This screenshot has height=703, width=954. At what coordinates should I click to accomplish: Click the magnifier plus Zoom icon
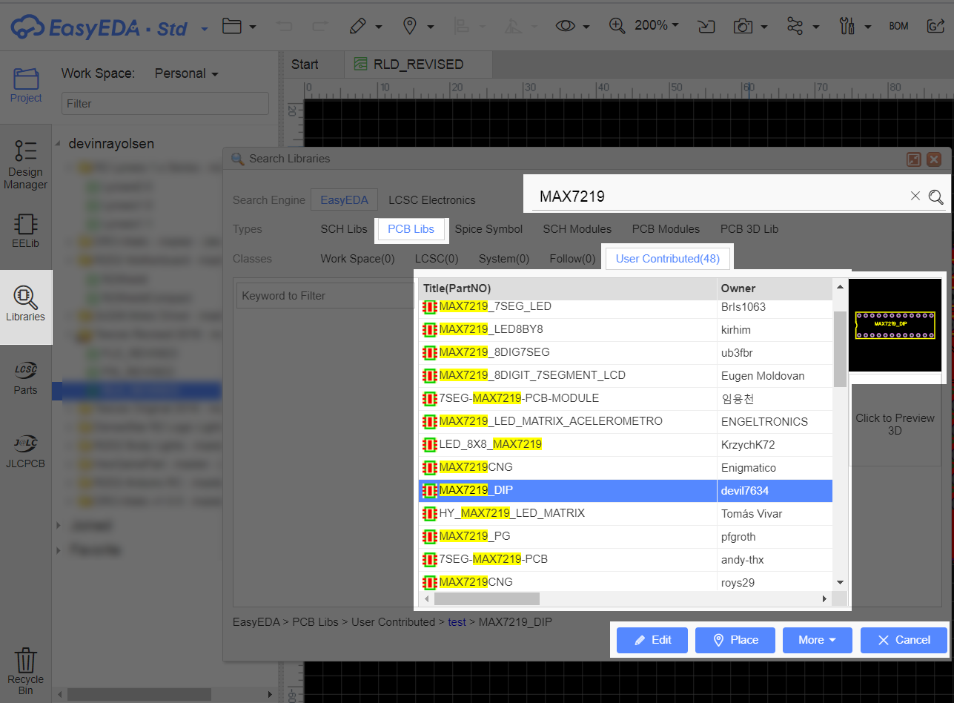pyautogui.click(x=617, y=26)
